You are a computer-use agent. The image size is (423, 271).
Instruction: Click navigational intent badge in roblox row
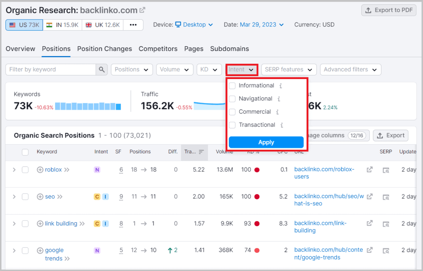click(97, 170)
